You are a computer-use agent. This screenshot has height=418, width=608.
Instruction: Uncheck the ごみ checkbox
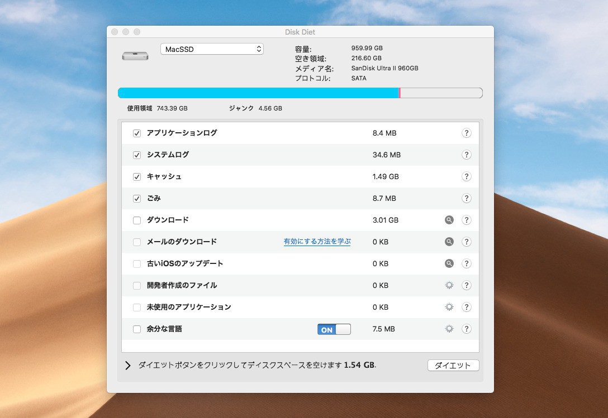(137, 198)
